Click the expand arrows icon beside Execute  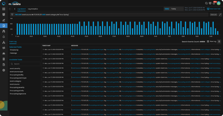[220, 15]
